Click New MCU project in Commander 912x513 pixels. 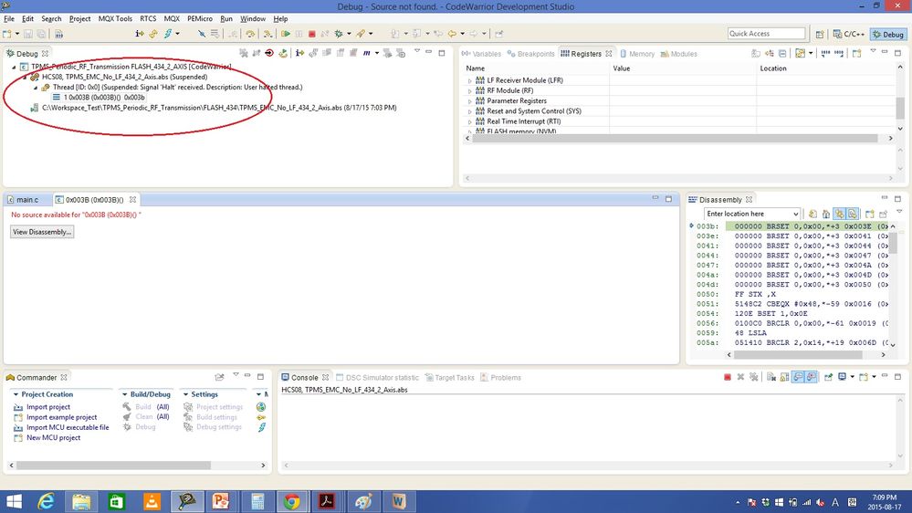point(54,437)
